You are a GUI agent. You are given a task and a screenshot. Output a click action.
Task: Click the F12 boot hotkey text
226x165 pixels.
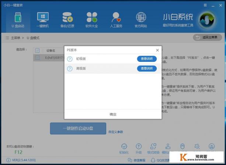point(18,152)
